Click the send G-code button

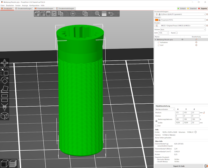tap(206, 166)
